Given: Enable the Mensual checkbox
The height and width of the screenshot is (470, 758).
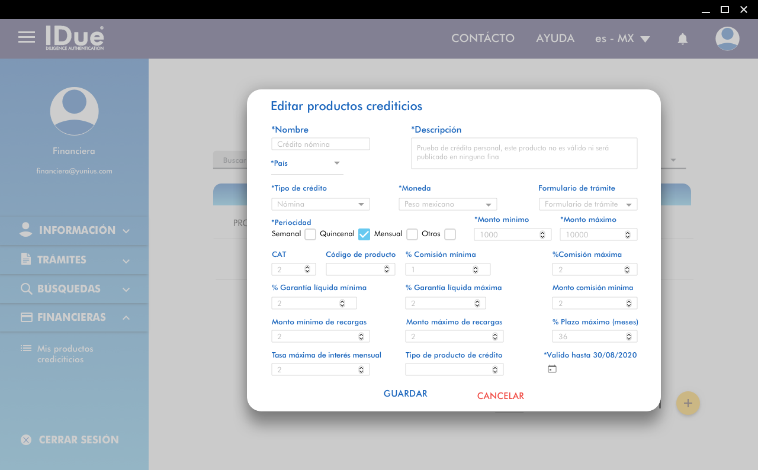Looking at the screenshot, I should (412, 234).
